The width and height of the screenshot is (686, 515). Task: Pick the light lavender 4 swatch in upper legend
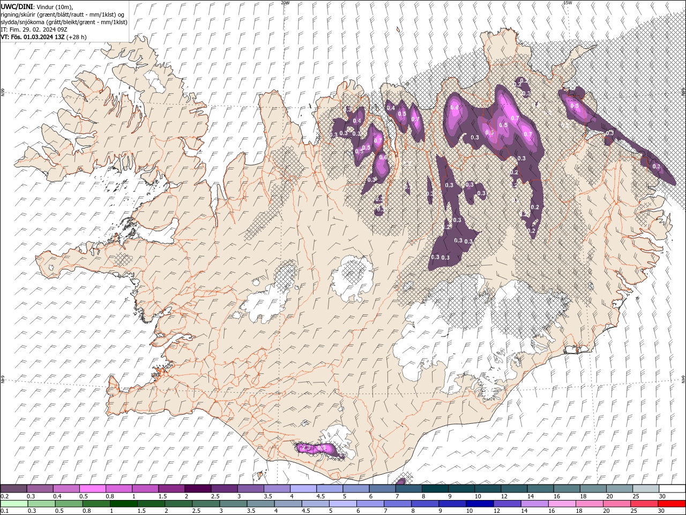coord(303,489)
